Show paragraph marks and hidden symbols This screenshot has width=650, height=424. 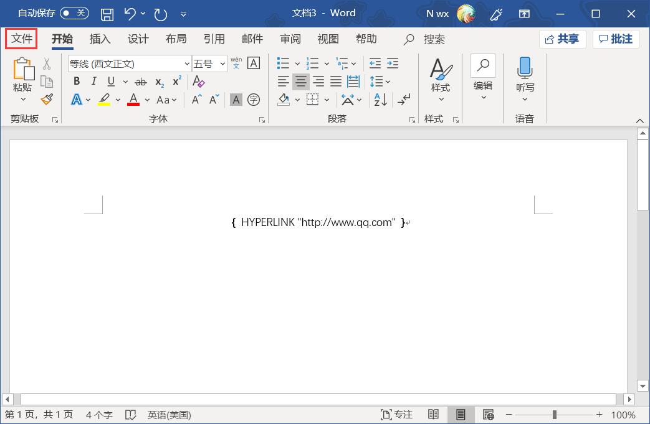[x=404, y=100]
